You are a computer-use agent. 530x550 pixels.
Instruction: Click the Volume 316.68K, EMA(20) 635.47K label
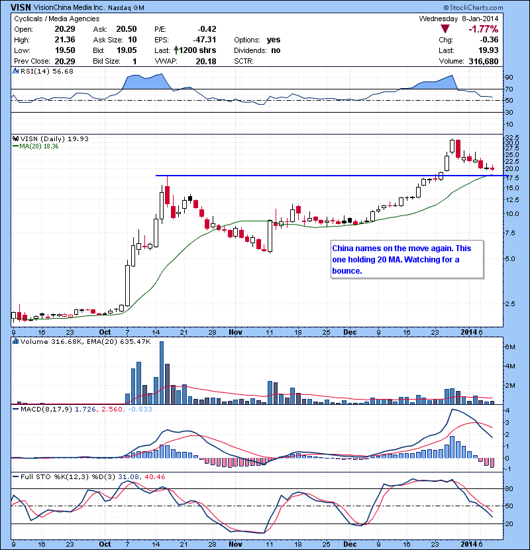[x=85, y=341]
